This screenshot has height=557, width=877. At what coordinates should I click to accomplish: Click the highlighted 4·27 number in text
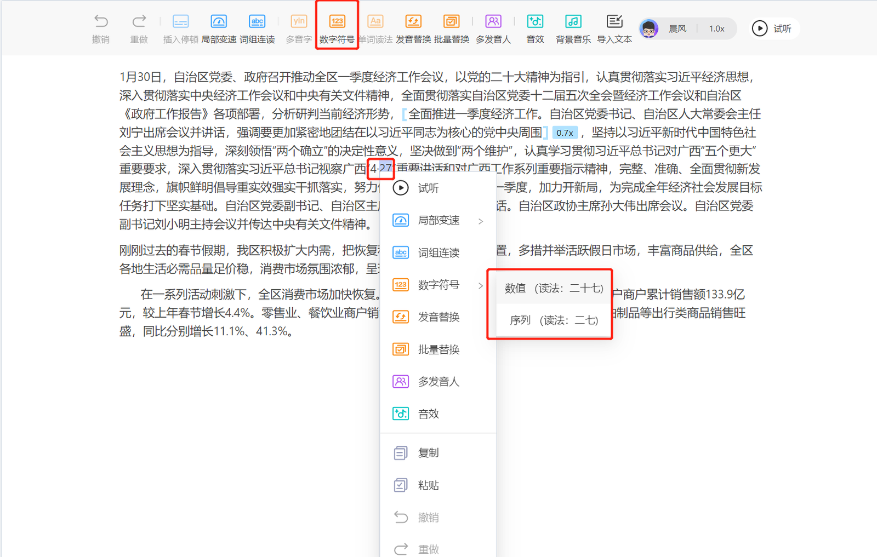coord(381,169)
